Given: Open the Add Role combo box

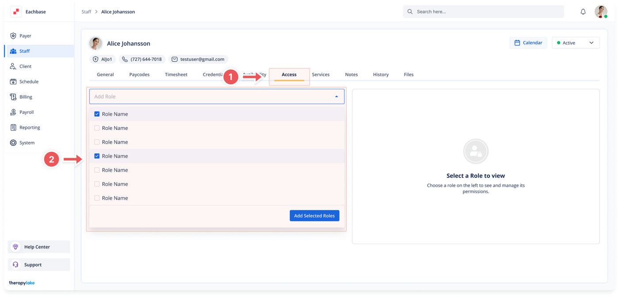Looking at the screenshot, I should [217, 96].
